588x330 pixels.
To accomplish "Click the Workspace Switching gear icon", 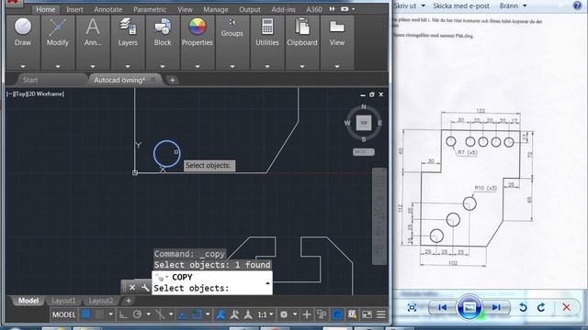I will 284,314.
